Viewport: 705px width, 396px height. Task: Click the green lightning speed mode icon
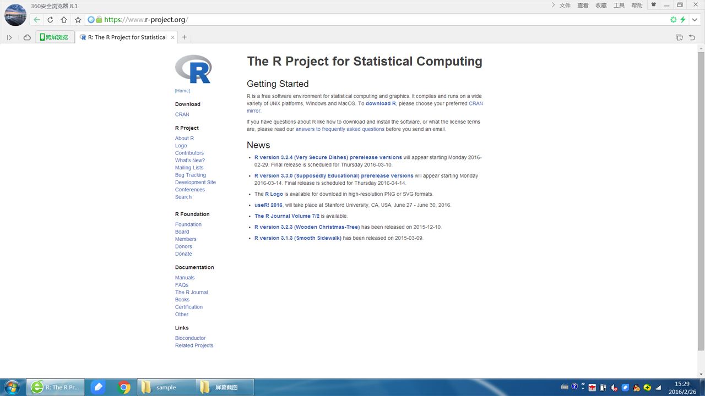(x=683, y=20)
